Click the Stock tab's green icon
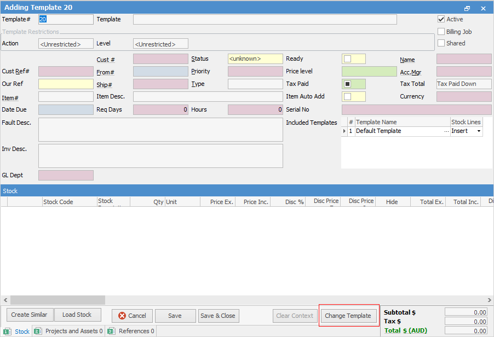 [x=7, y=332]
